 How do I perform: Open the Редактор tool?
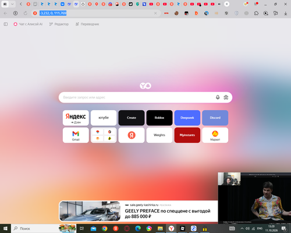point(59,24)
